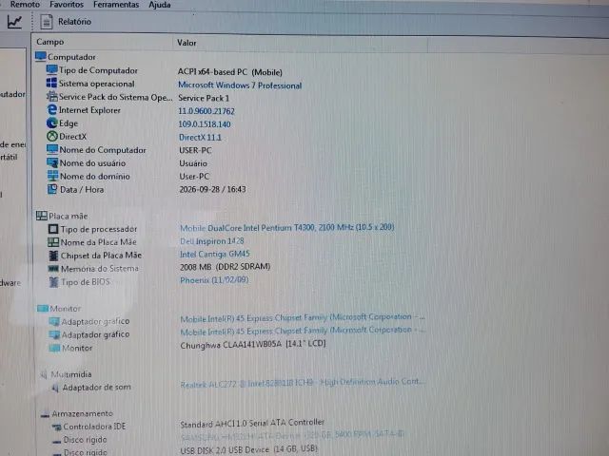This screenshot has width=609, height=456.
Task: Click the Tipo de processador icon
Action: [53, 229]
